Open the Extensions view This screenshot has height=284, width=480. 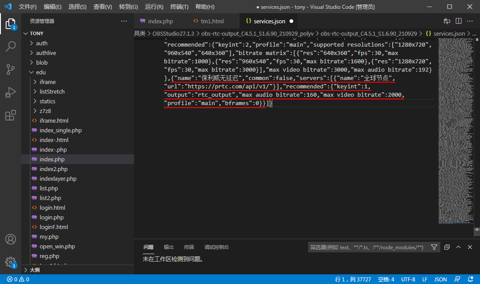tap(11, 116)
